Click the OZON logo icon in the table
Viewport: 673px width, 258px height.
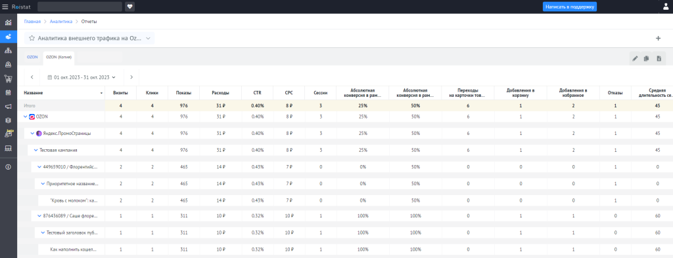click(x=32, y=117)
